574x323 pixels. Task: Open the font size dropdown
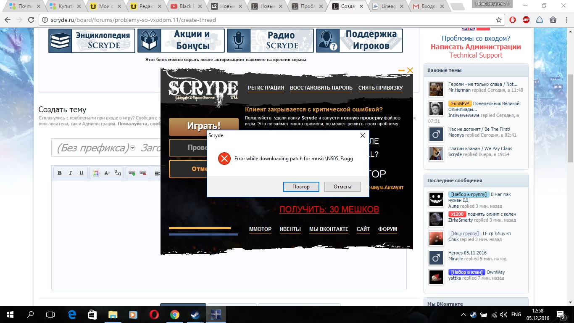tap(107, 173)
